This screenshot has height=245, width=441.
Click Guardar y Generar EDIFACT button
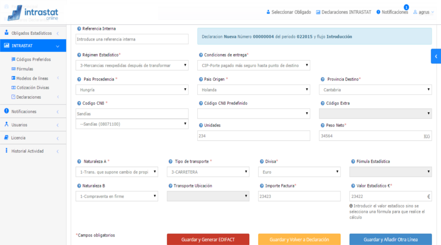click(208, 240)
